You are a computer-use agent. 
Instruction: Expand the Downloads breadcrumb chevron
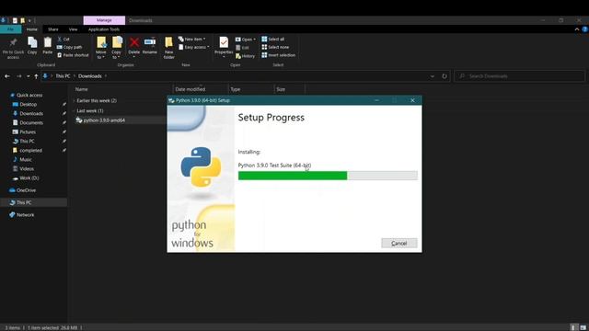click(106, 76)
